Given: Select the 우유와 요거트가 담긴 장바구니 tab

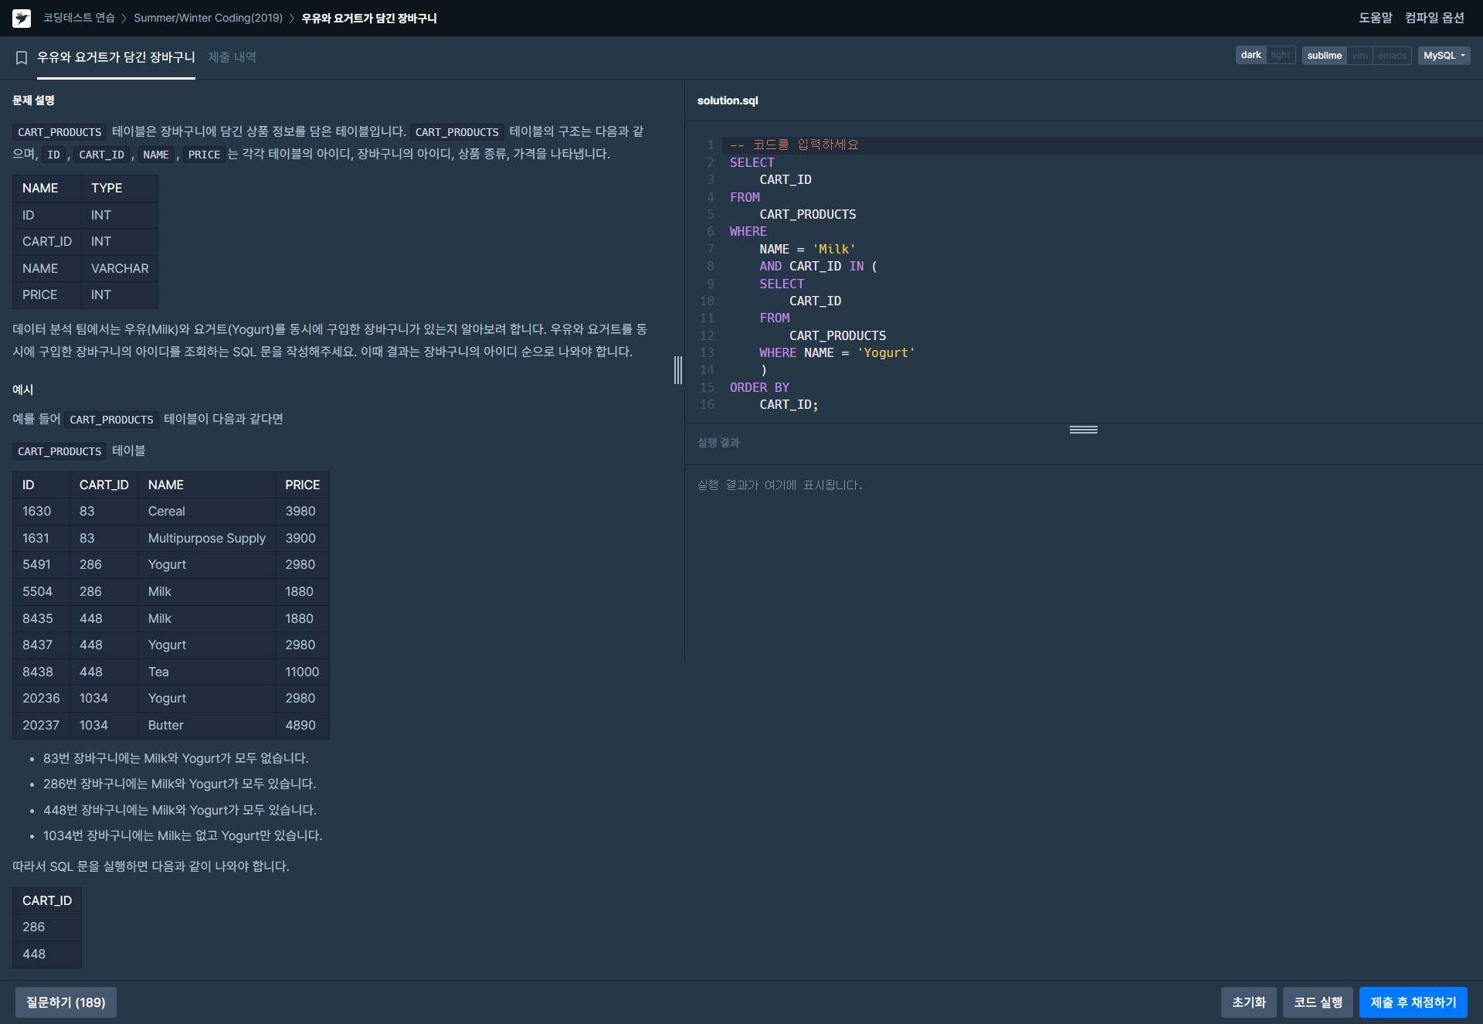Looking at the screenshot, I should 116,57.
